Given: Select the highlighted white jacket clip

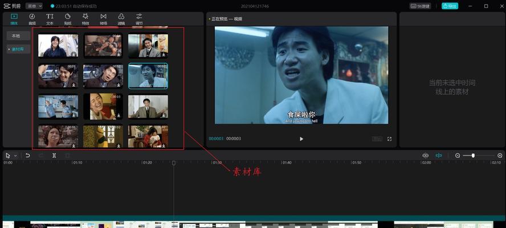Looking at the screenshot, I should [x=148, y=76].
